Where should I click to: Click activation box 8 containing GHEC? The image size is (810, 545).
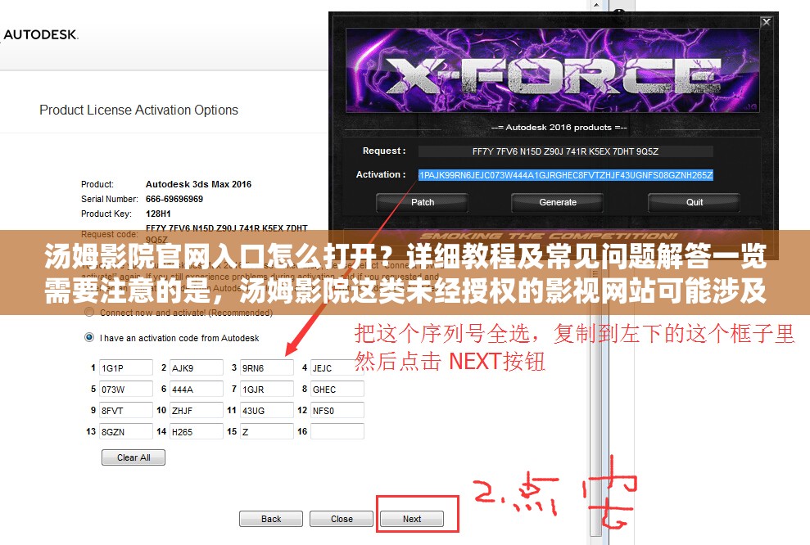pyautogui.click(x=337, y=389)
